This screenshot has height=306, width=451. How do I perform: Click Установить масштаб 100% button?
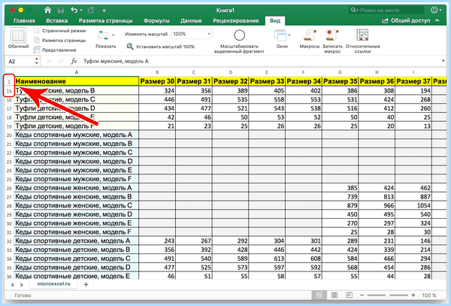point(161,47)
